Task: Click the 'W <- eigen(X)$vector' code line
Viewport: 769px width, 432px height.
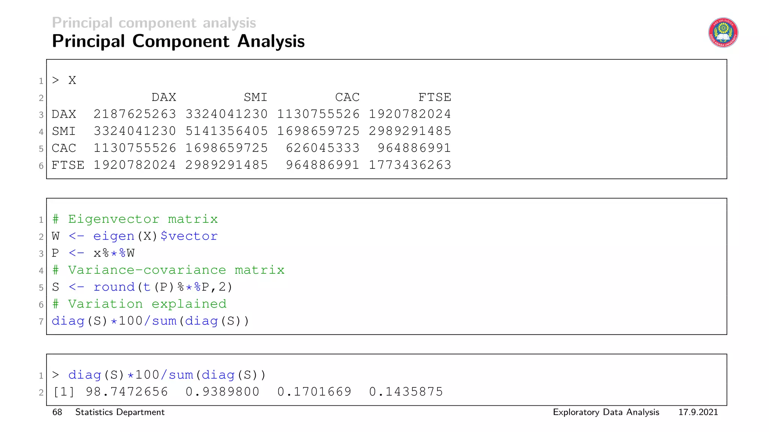Action: 135,236
